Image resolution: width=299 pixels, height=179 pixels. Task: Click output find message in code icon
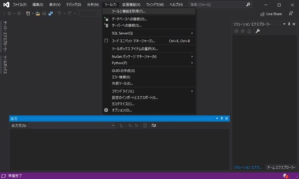coord(121,125)
